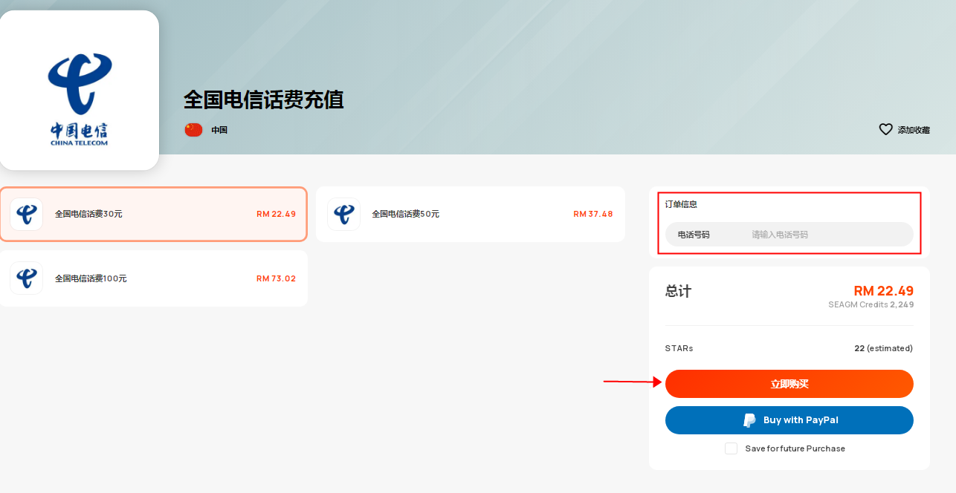The width and height of the screenshot is (956, 493).
Task: Click the 中国 country label
Action: [219, 130]
